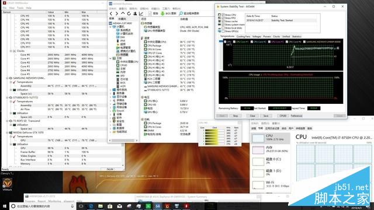Switch to Voltages tab
The height and width of the screenshot is (210, 374).
[x=257, y=36]
